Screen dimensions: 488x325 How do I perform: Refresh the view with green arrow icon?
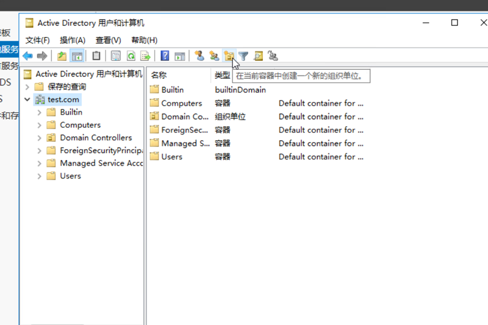[x=131, y=56]
